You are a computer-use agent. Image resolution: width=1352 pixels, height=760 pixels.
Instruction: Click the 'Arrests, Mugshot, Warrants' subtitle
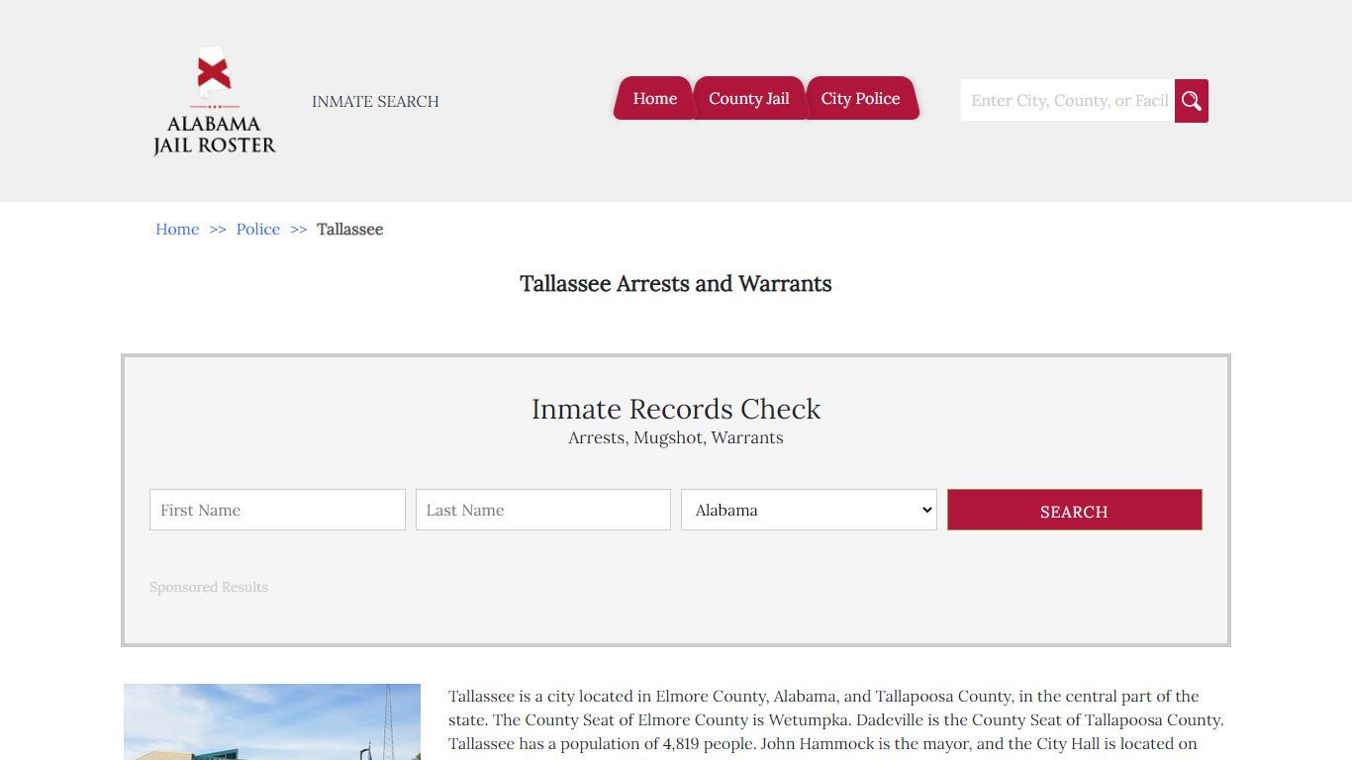click(676, 437)
